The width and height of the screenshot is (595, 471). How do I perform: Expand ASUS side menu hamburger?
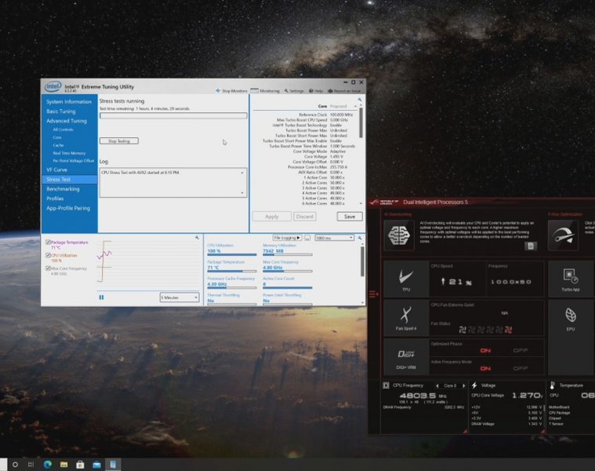tap(373, 294)
